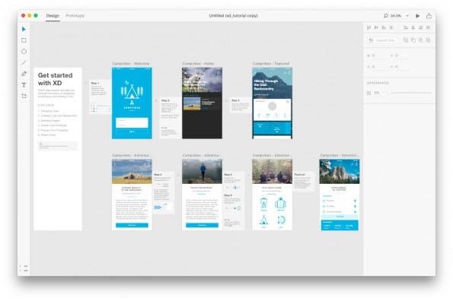453x301 pixels.
Task: Click the campers group photo
Action: [272, 172]
